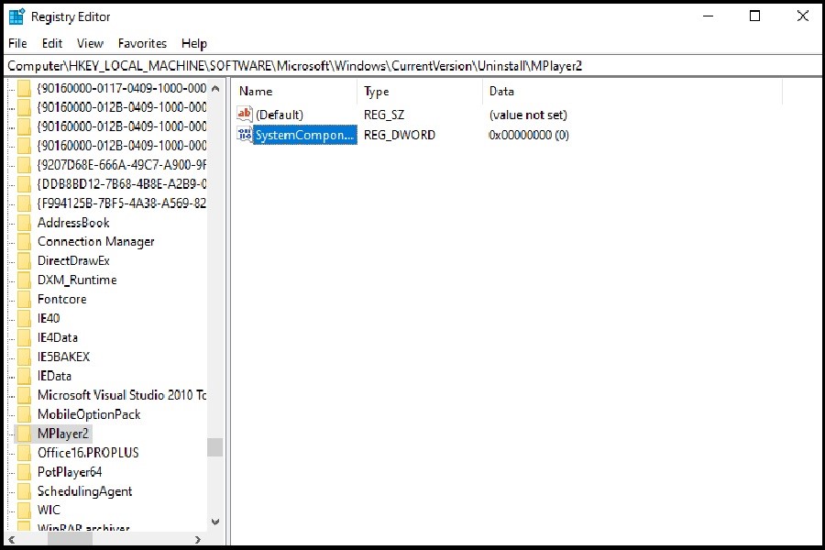Click the folder icon next to PotPlayer64
The width and height of the screenshot is (825, 550).
(25, 472)
